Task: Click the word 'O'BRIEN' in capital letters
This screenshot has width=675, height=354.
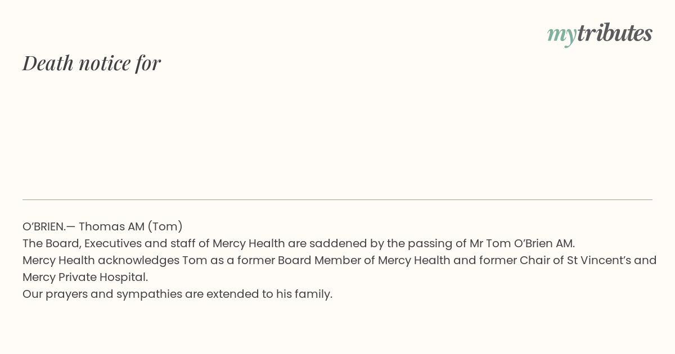Action: 44,226
